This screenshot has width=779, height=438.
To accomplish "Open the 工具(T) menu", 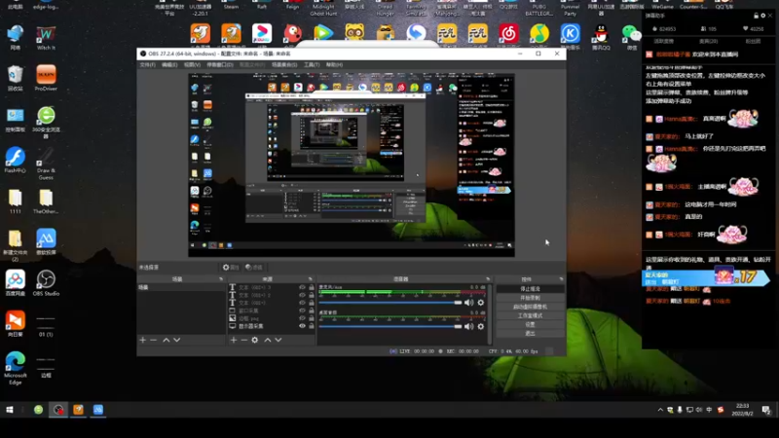I will [312, 64].
